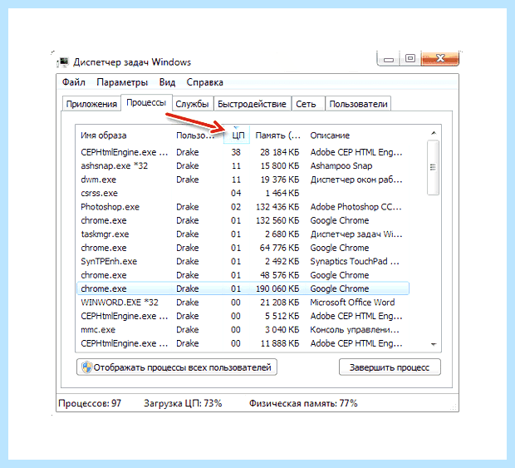Click the 2 680 КБ memory value
Viewport: 515px width, 468px height.
pos(282,234)
